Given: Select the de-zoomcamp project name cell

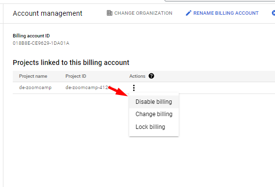Looking at the screenshot, I should (35, 88).
